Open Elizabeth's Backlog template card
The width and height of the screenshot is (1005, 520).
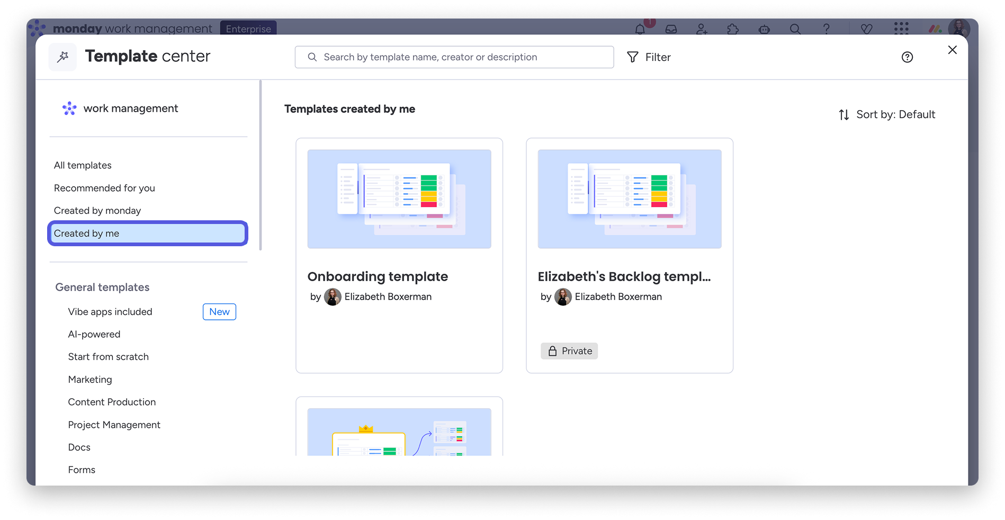tap(629, 255)
